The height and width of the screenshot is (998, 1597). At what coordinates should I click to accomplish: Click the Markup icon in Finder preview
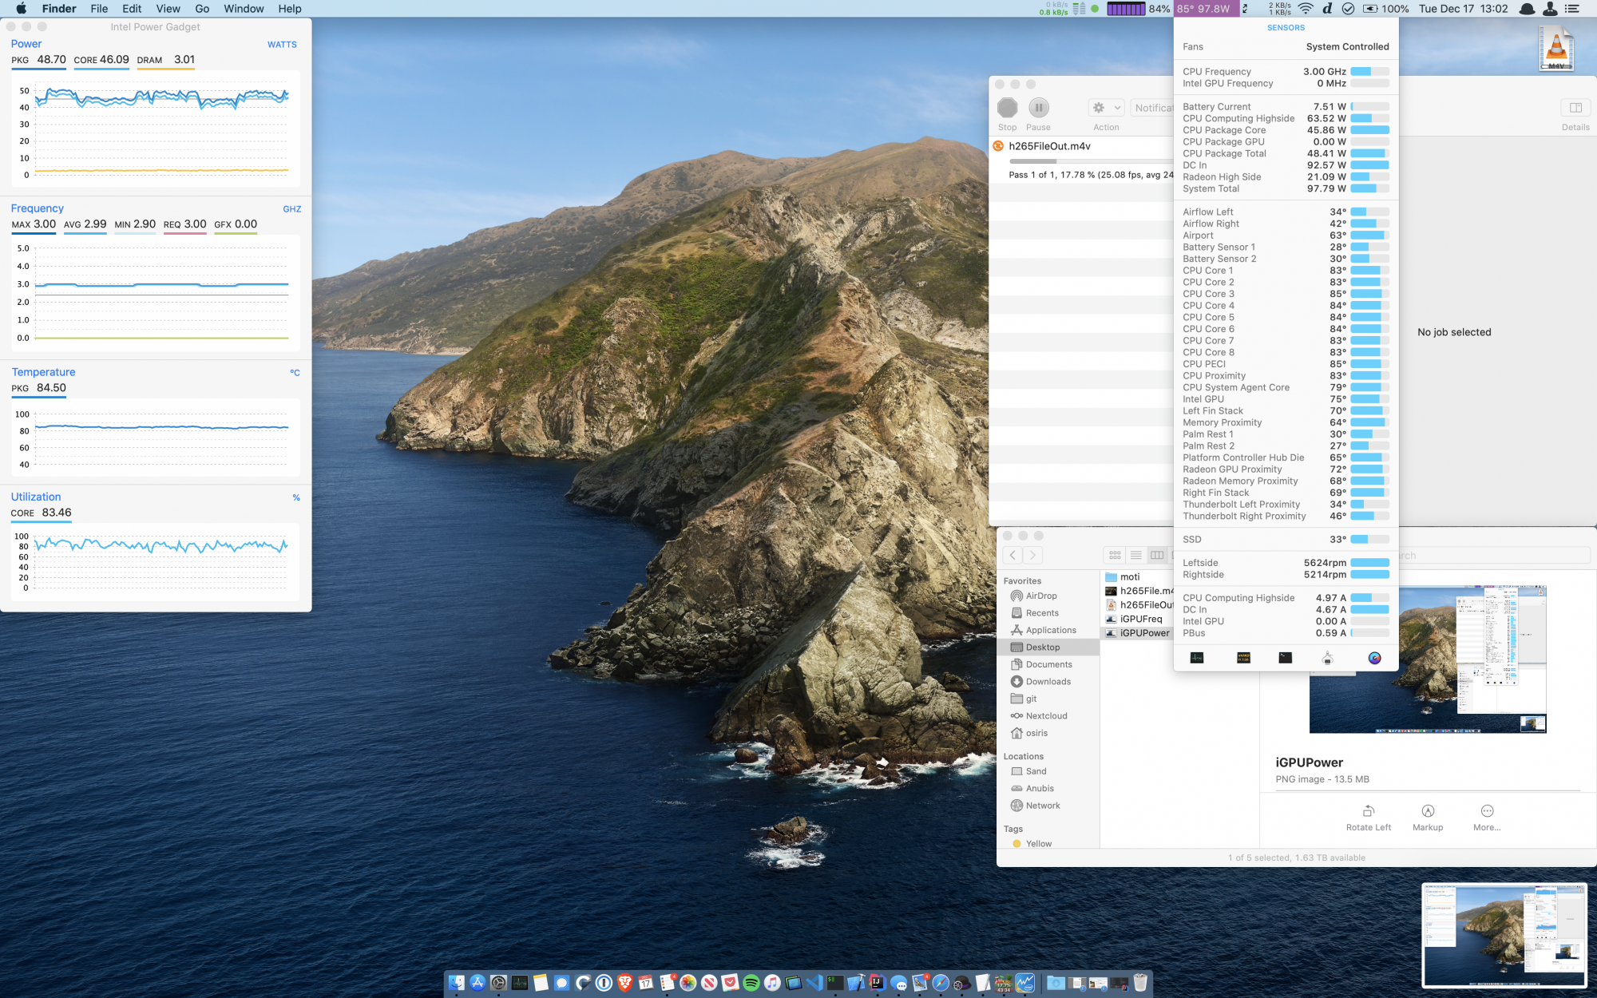coord(1428,811)
